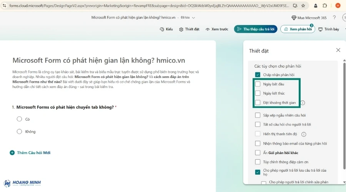Click the browser address bar URL
The width and height of the screenshot is (346, 192).
149,6
